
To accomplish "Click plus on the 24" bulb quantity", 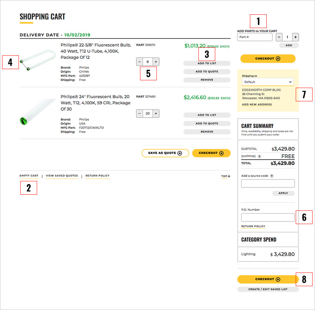I will (156, 114).
